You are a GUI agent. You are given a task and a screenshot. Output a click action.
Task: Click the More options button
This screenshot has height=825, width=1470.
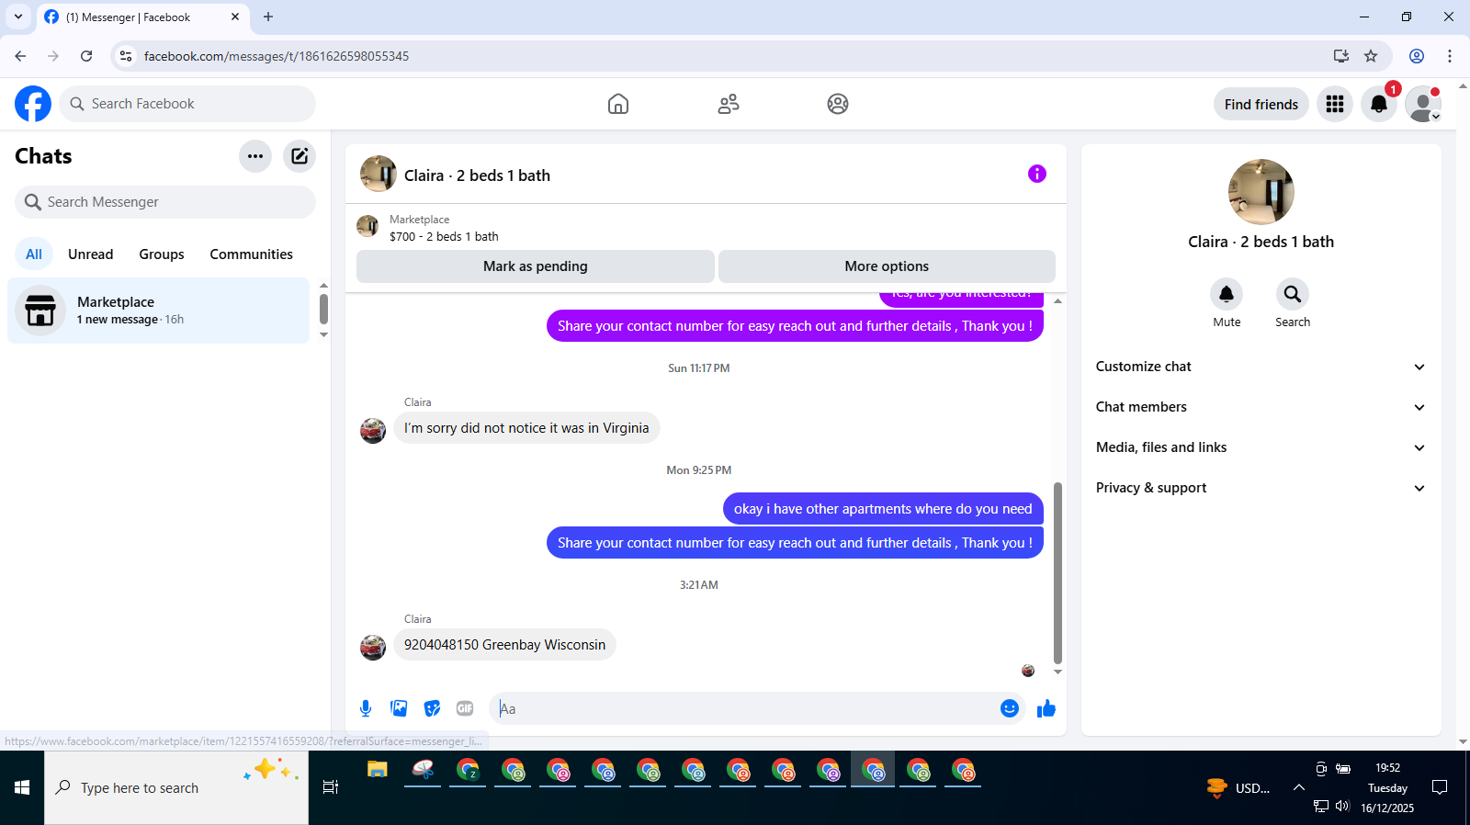pyautogui.click(x=887, y=266)
